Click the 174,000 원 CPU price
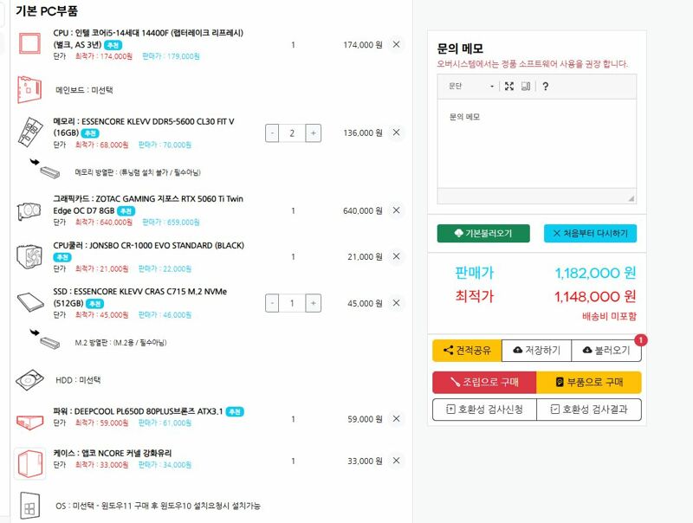The height and width of the screenshot is (523, 693). pos(363,45)
